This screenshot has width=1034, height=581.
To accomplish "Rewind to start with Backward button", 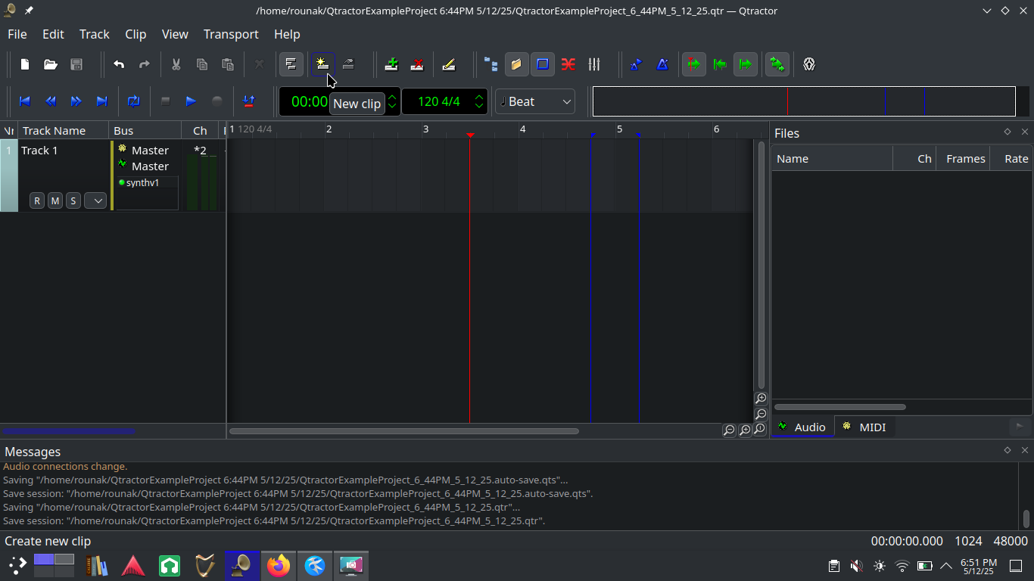I will [25, 101].
